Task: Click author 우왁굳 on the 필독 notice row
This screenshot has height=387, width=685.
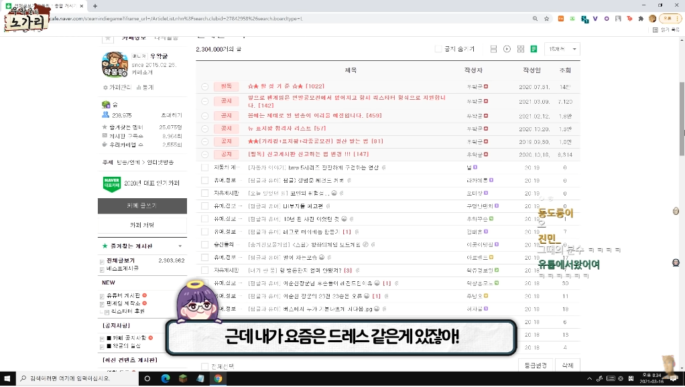Action: coord(475,86)
